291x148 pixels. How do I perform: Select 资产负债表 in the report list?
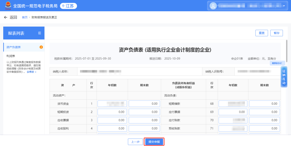14,47
